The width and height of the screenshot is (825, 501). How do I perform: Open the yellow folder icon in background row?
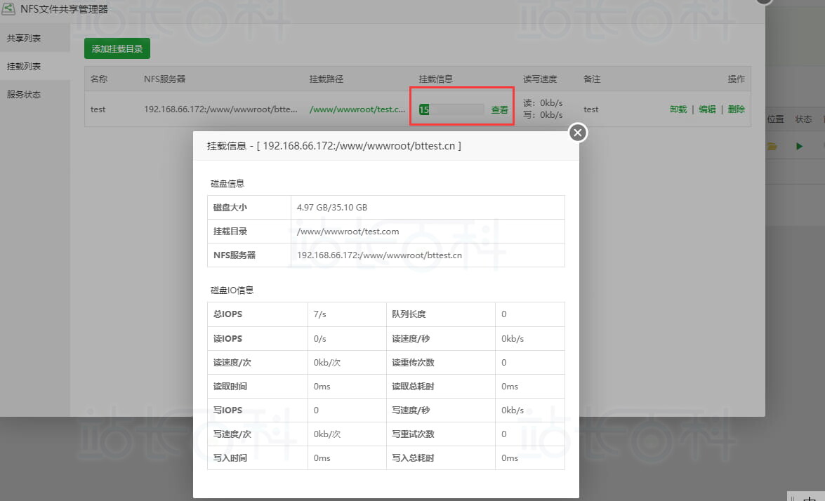(x=772, y=146)
